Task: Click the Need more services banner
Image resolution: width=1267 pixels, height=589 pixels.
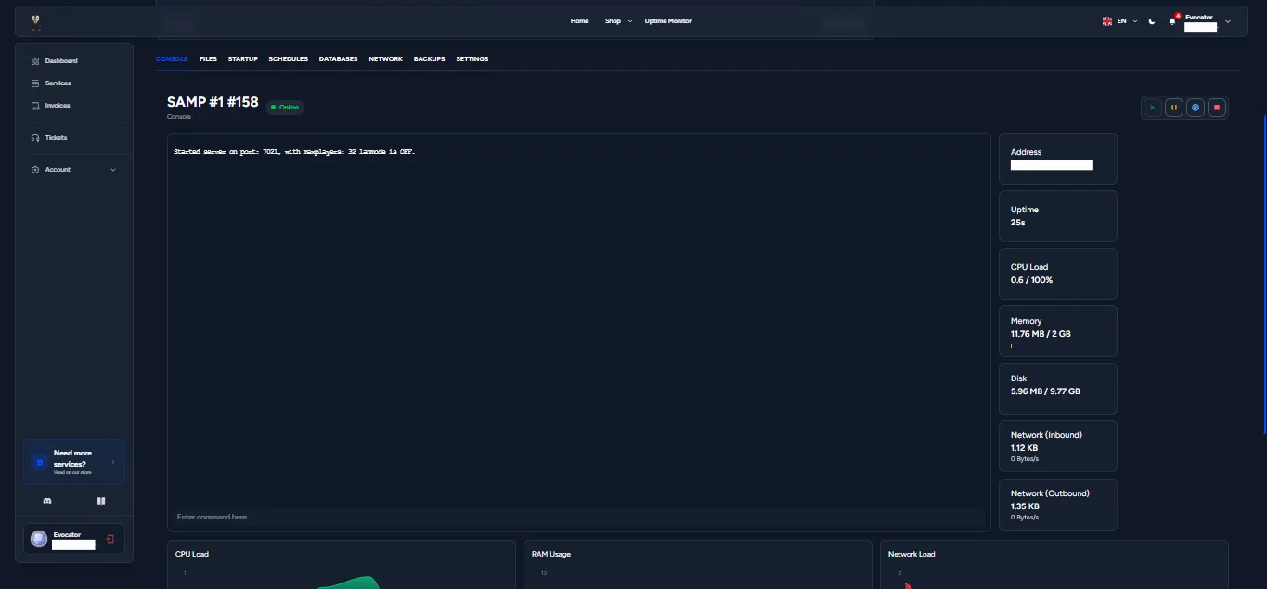Action: click(x=74, y=462)
